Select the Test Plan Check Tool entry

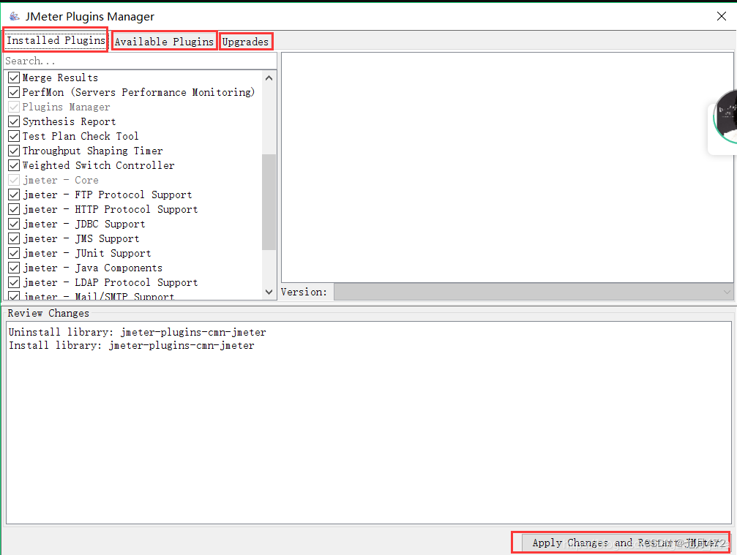pyautogui.click(x=81, y=136)
